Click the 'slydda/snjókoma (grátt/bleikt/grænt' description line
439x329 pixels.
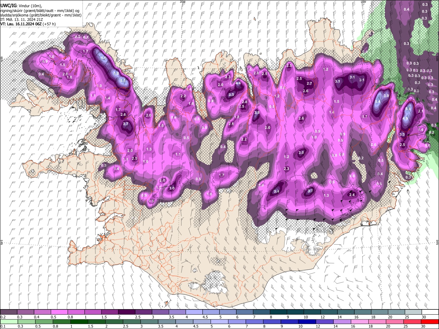coord(41,15)
